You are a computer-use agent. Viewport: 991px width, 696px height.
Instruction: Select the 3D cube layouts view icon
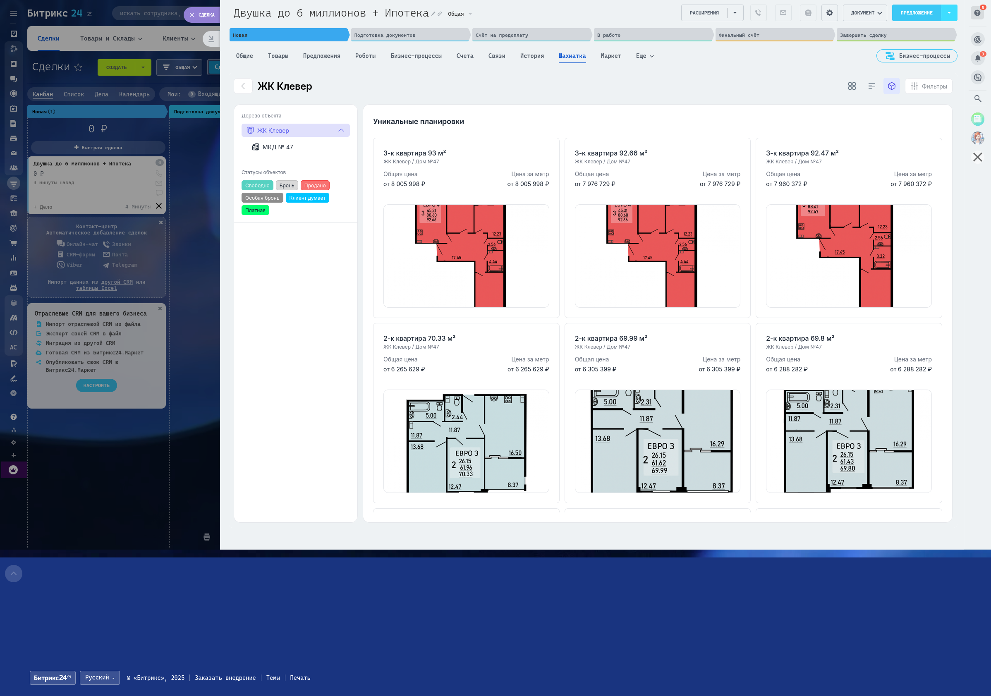click(891, 86)
